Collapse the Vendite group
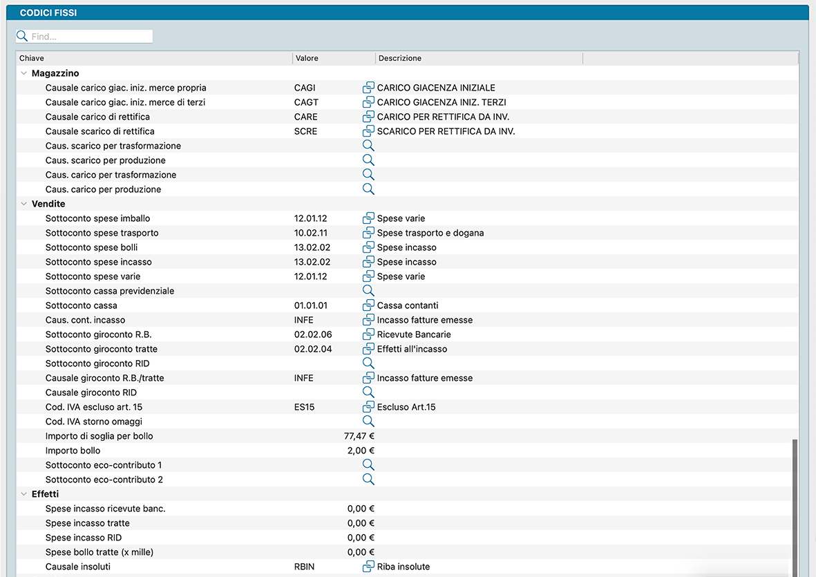This screenshot has width=816, height=577. [24, 204]
